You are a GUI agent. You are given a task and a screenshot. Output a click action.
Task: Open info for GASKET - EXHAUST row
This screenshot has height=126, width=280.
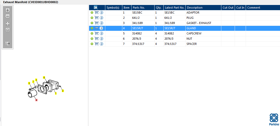click(101, 23)
